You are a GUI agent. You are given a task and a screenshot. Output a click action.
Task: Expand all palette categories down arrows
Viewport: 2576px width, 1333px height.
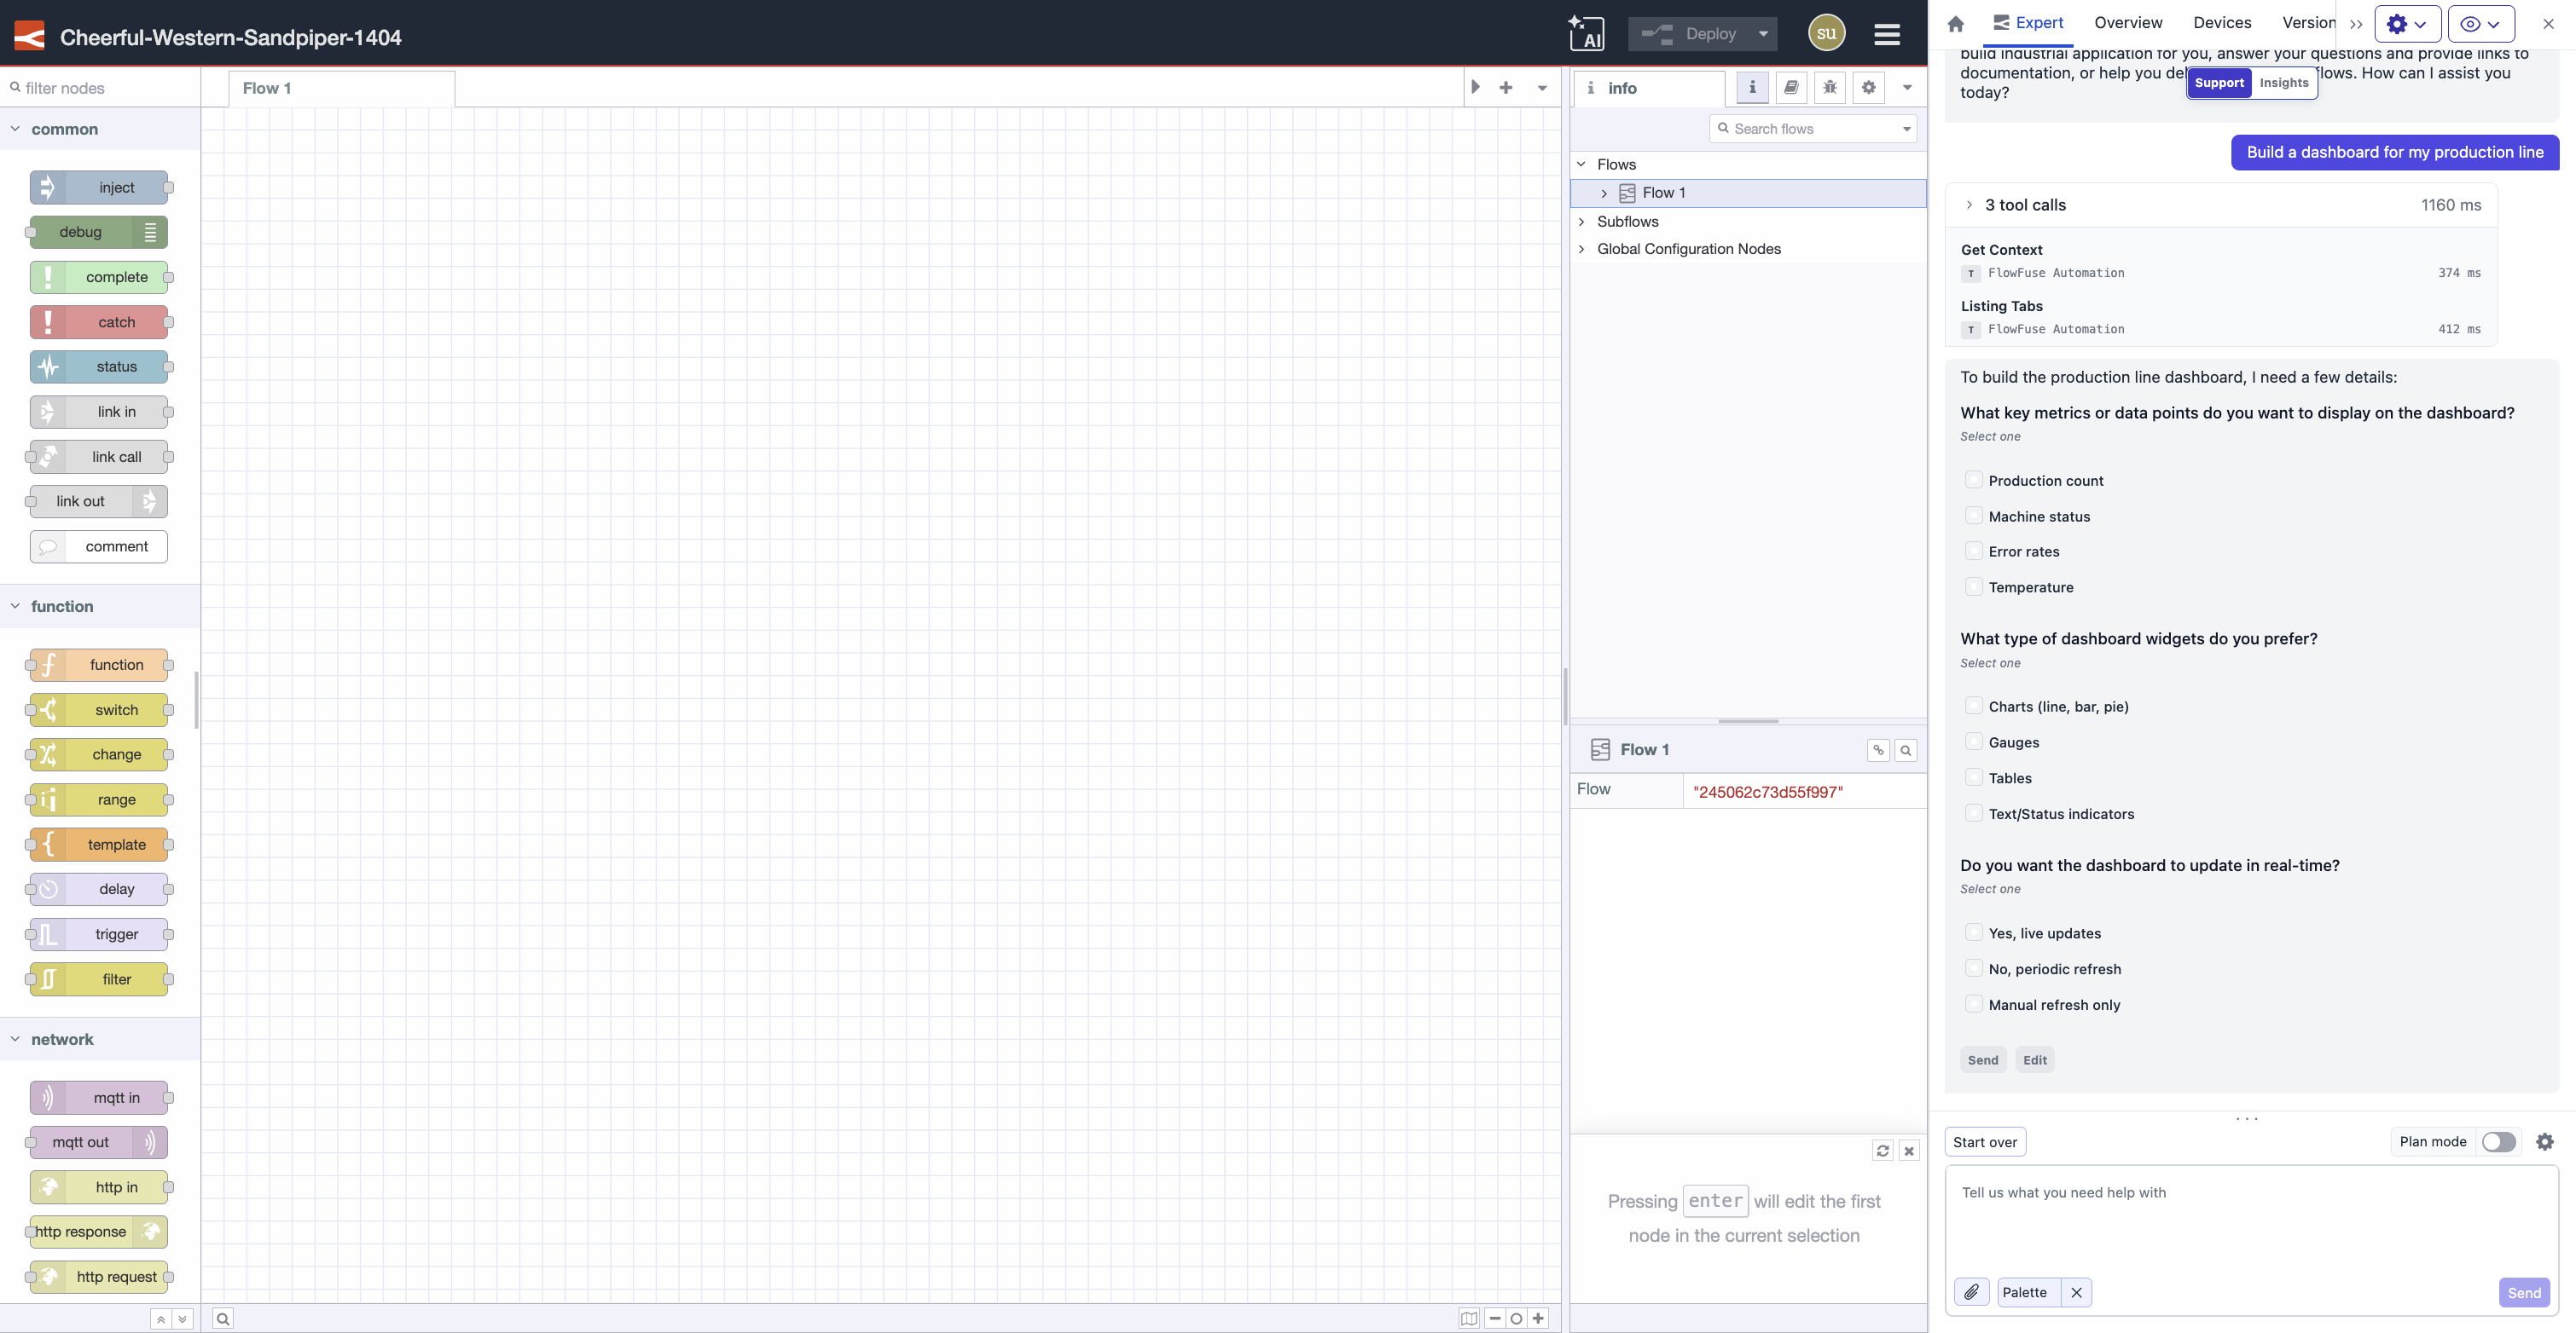click(x=182, y=1319)
